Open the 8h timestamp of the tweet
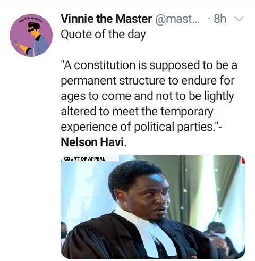Screen dimensions: 255x261 click(x=220, y=19)
